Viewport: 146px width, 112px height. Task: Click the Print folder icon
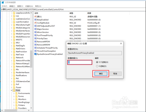click(14, 90)
